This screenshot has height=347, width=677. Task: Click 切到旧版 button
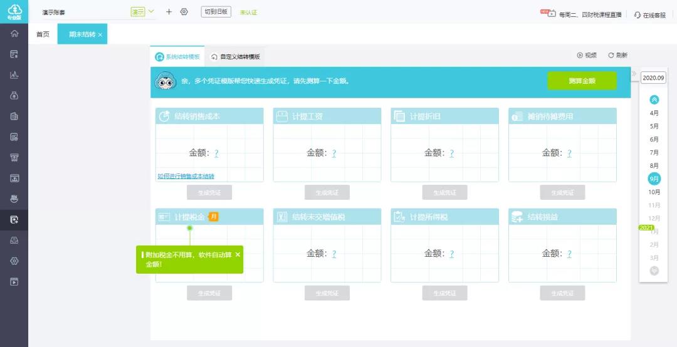(216, 12)
